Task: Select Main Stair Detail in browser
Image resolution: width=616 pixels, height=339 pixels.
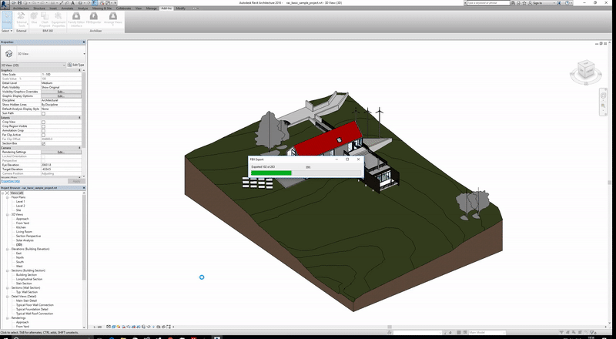Action: point(26,300)
